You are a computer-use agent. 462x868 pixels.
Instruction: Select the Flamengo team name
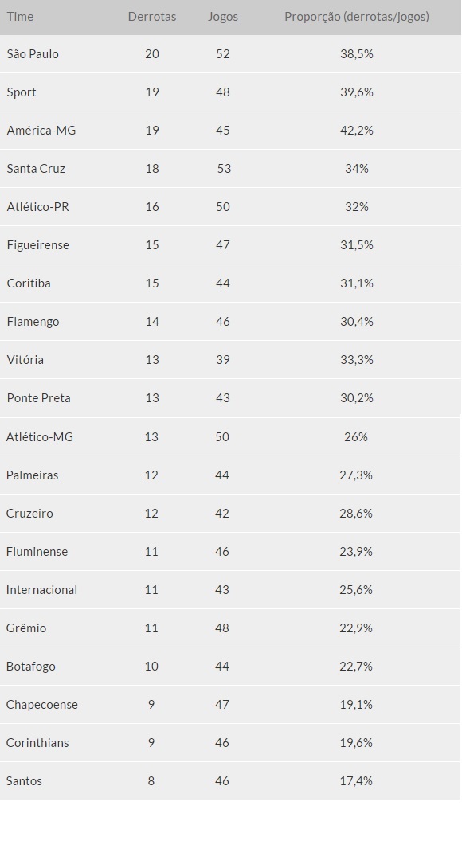click(x=33, y=321)
